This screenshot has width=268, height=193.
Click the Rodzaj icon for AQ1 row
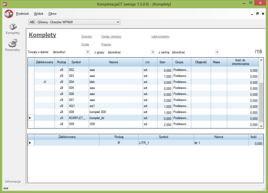coord(61,106)
